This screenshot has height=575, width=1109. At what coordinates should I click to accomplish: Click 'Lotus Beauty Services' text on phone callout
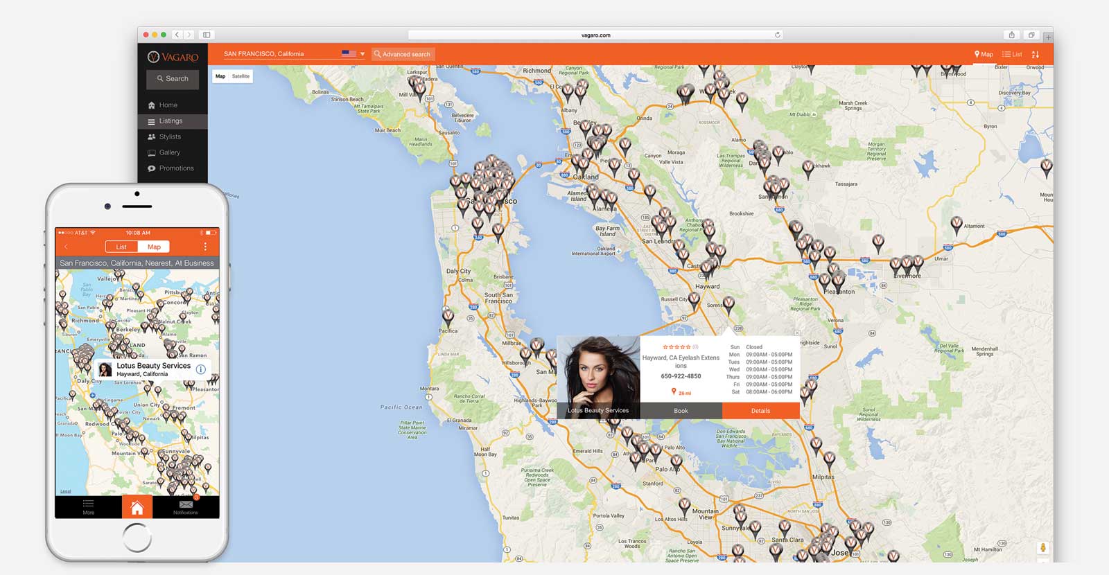154,366
